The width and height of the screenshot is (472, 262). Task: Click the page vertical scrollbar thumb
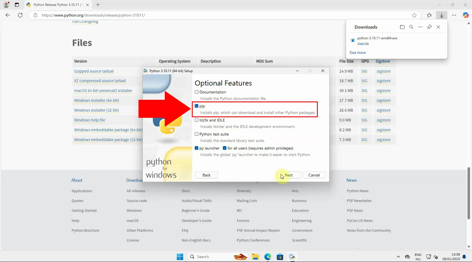point(469,193)
